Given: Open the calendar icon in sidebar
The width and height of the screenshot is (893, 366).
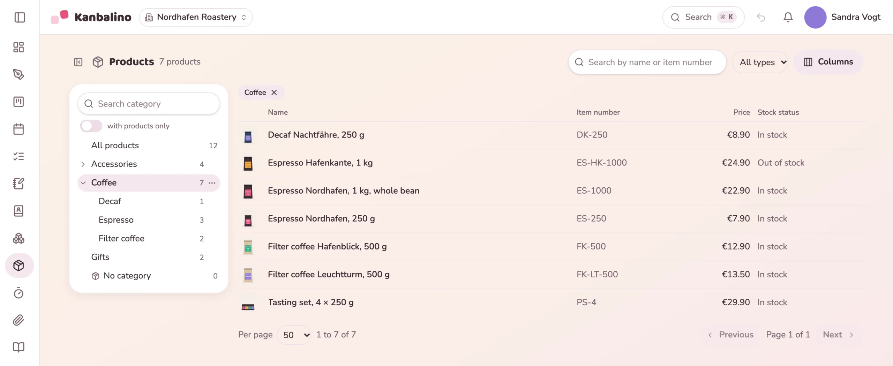Looking at the screenshot, I should point(18,129).
